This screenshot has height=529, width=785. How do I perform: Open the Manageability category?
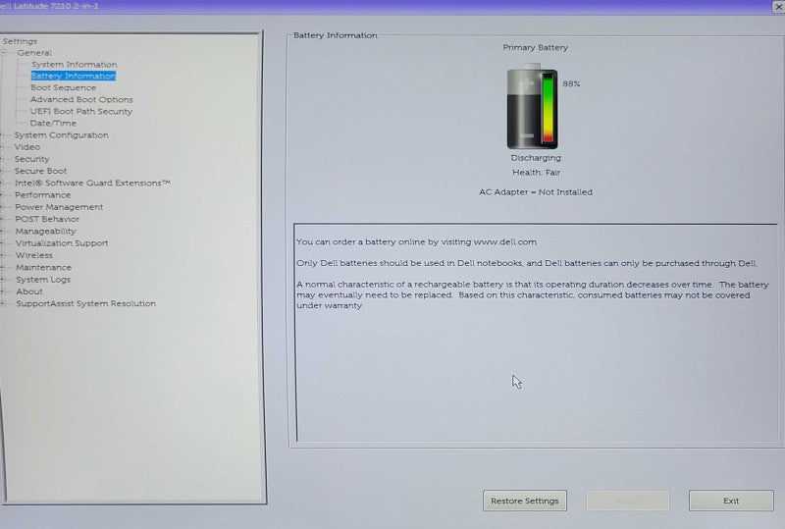click(45, 232)
